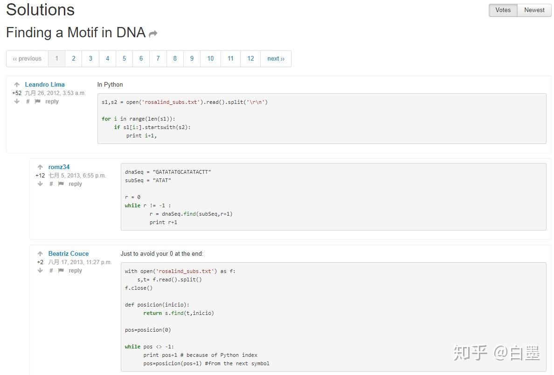Reply to Beatriz Couce's comment

coord(75,271)
